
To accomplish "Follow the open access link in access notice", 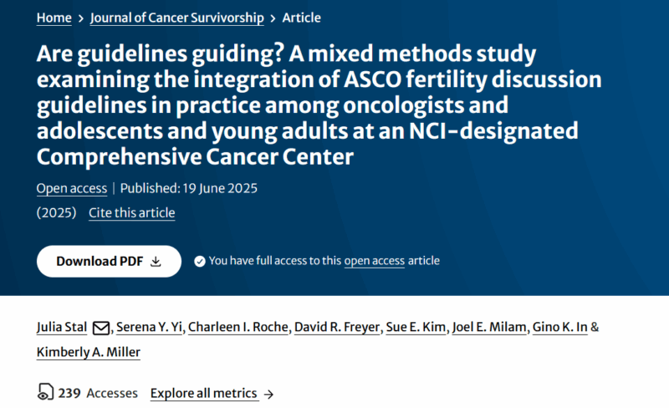I will point(374,261).
